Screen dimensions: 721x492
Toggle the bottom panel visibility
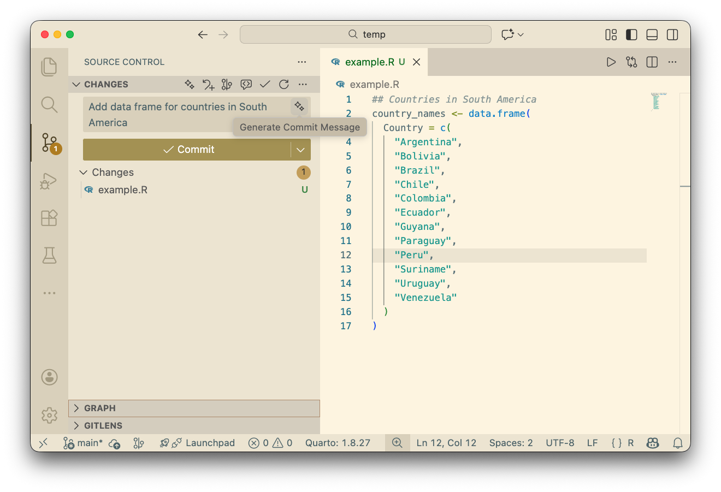[x=652, y=34]
